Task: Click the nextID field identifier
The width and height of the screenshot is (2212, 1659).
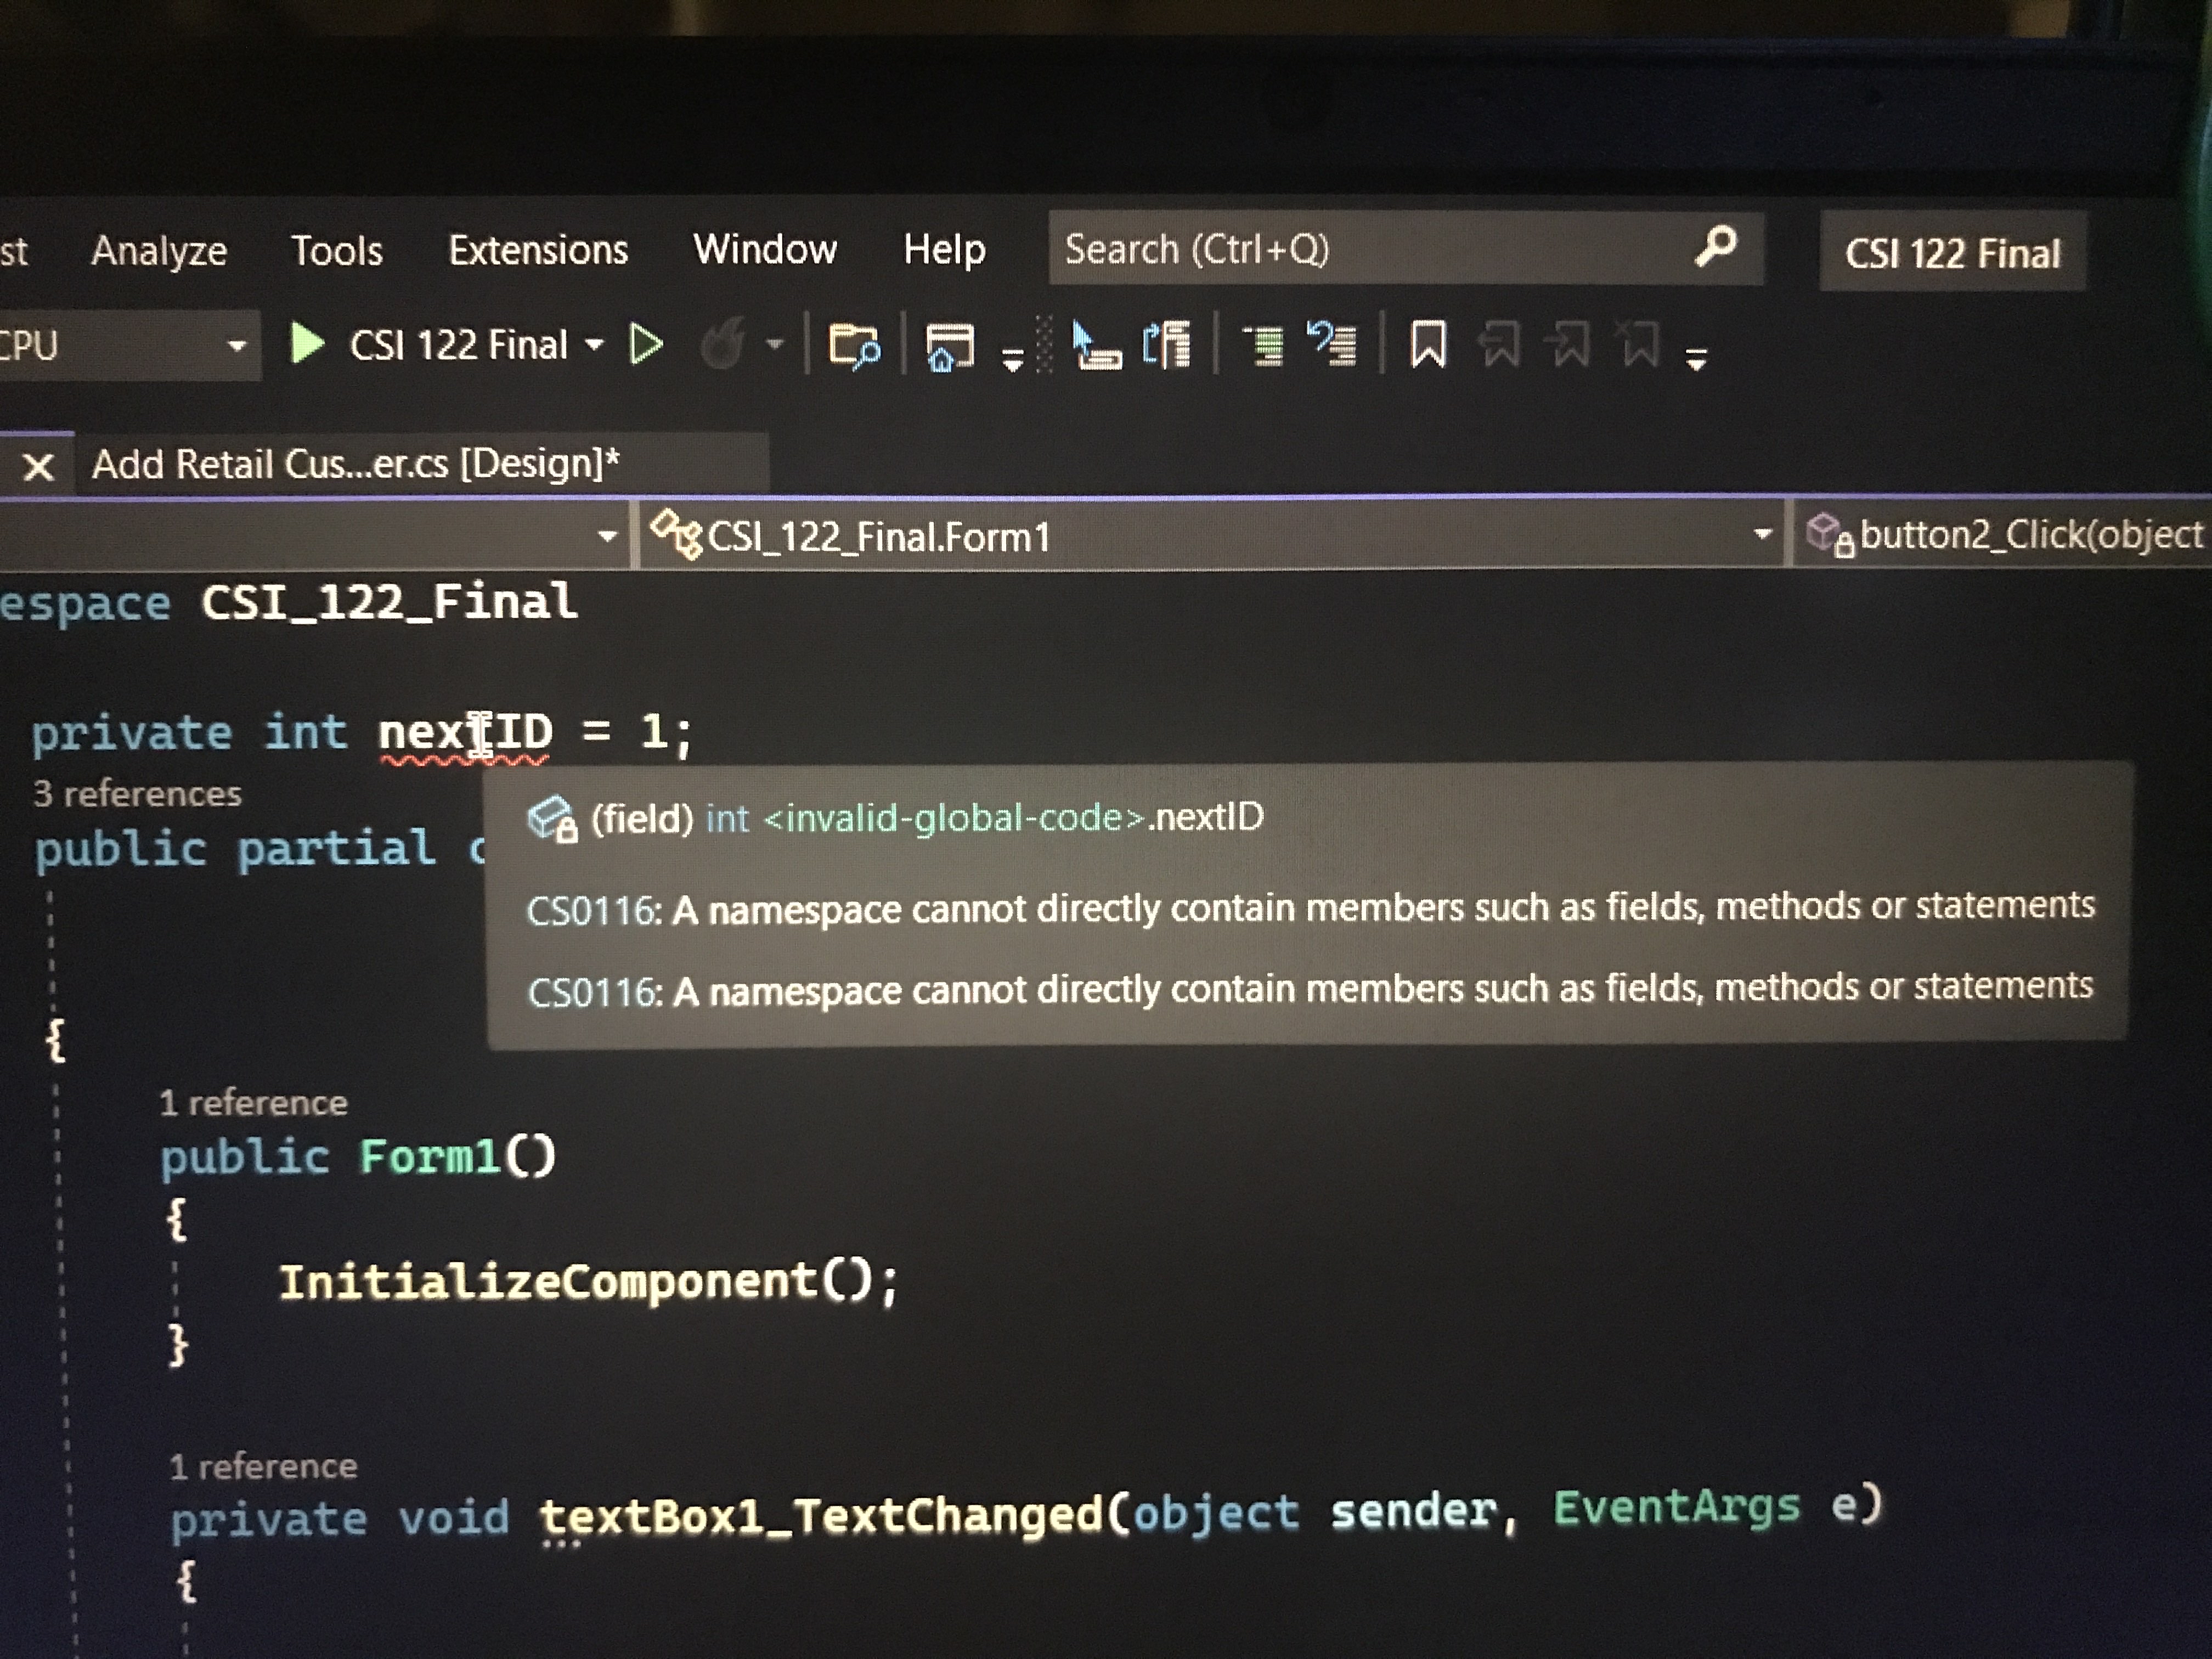Action: [465, 732]
